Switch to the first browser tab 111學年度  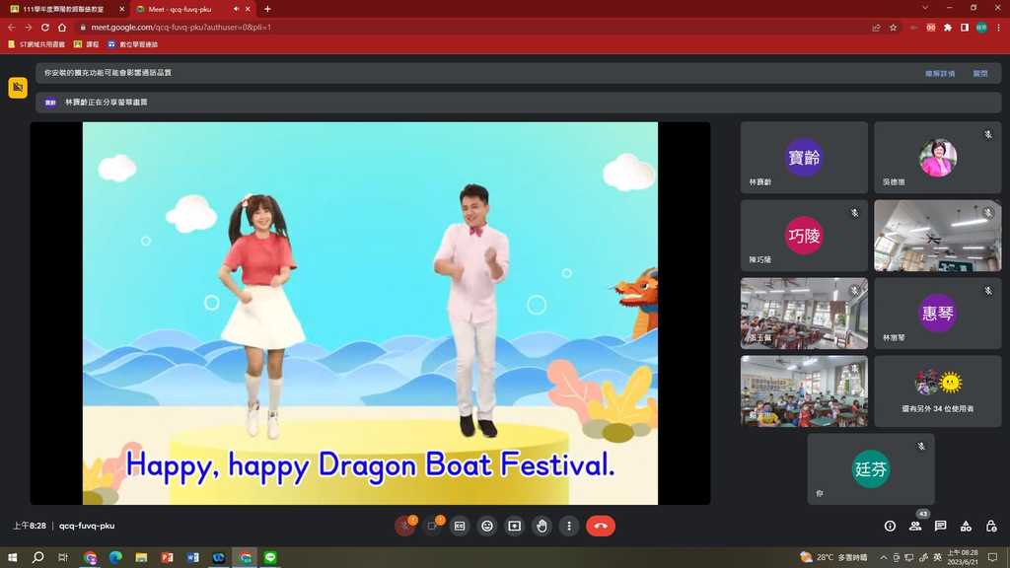coord(64,9)
